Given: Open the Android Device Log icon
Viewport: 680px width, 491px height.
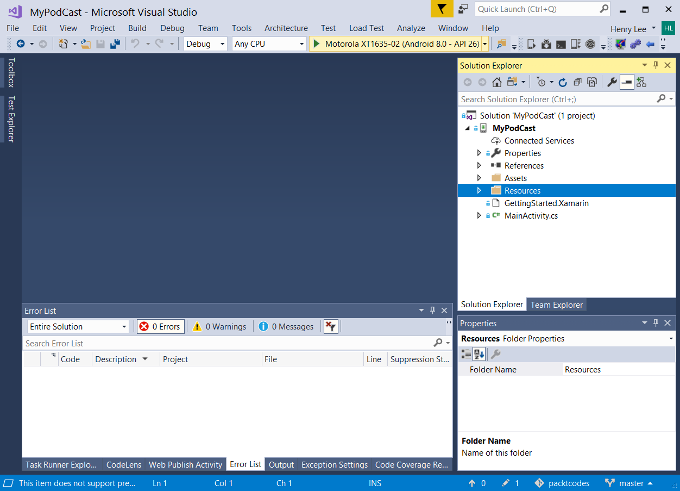Looking at the screenshot, I should tap(576, 44).
